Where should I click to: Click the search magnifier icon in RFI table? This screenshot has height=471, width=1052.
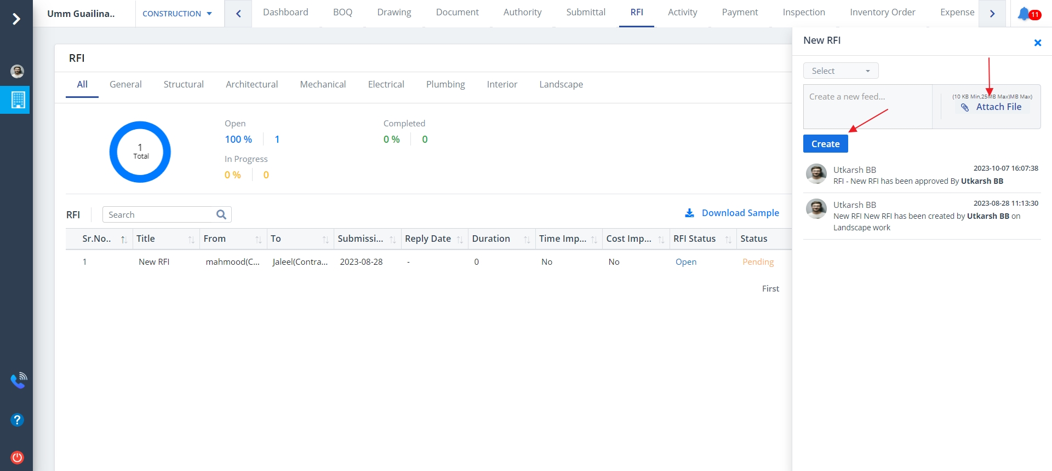[x=221, y=214]
